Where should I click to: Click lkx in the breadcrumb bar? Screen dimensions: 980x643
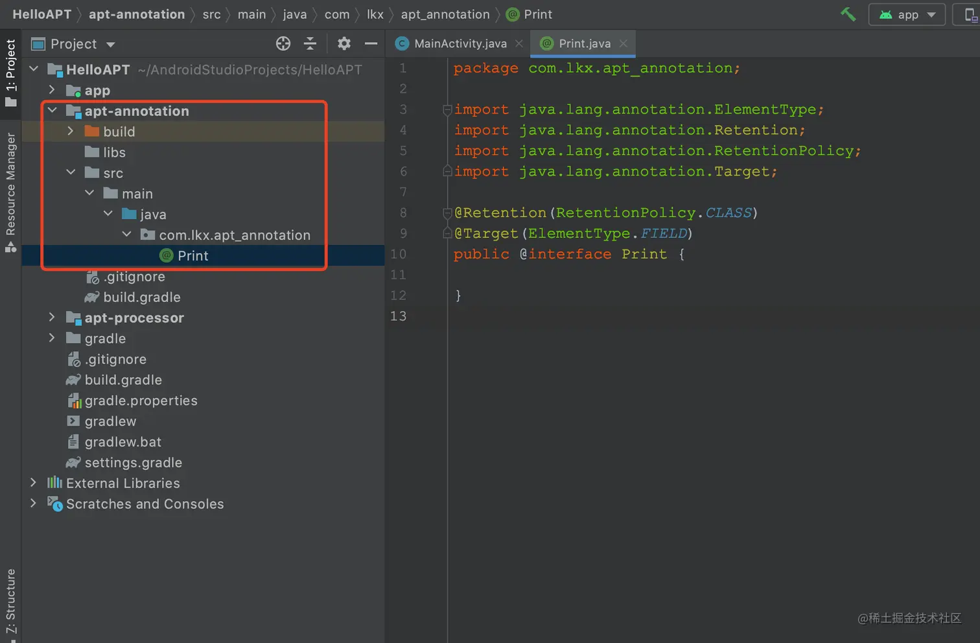coord(375,14)
